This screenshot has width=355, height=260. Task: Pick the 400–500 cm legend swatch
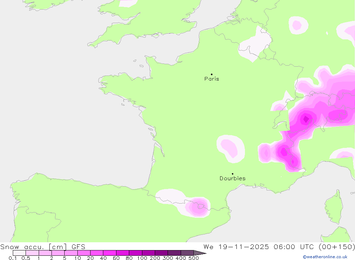point(187,253)
